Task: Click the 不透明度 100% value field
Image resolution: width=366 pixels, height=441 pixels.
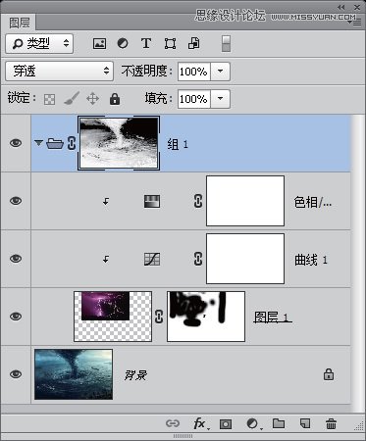Action: (x=194, y=72)
